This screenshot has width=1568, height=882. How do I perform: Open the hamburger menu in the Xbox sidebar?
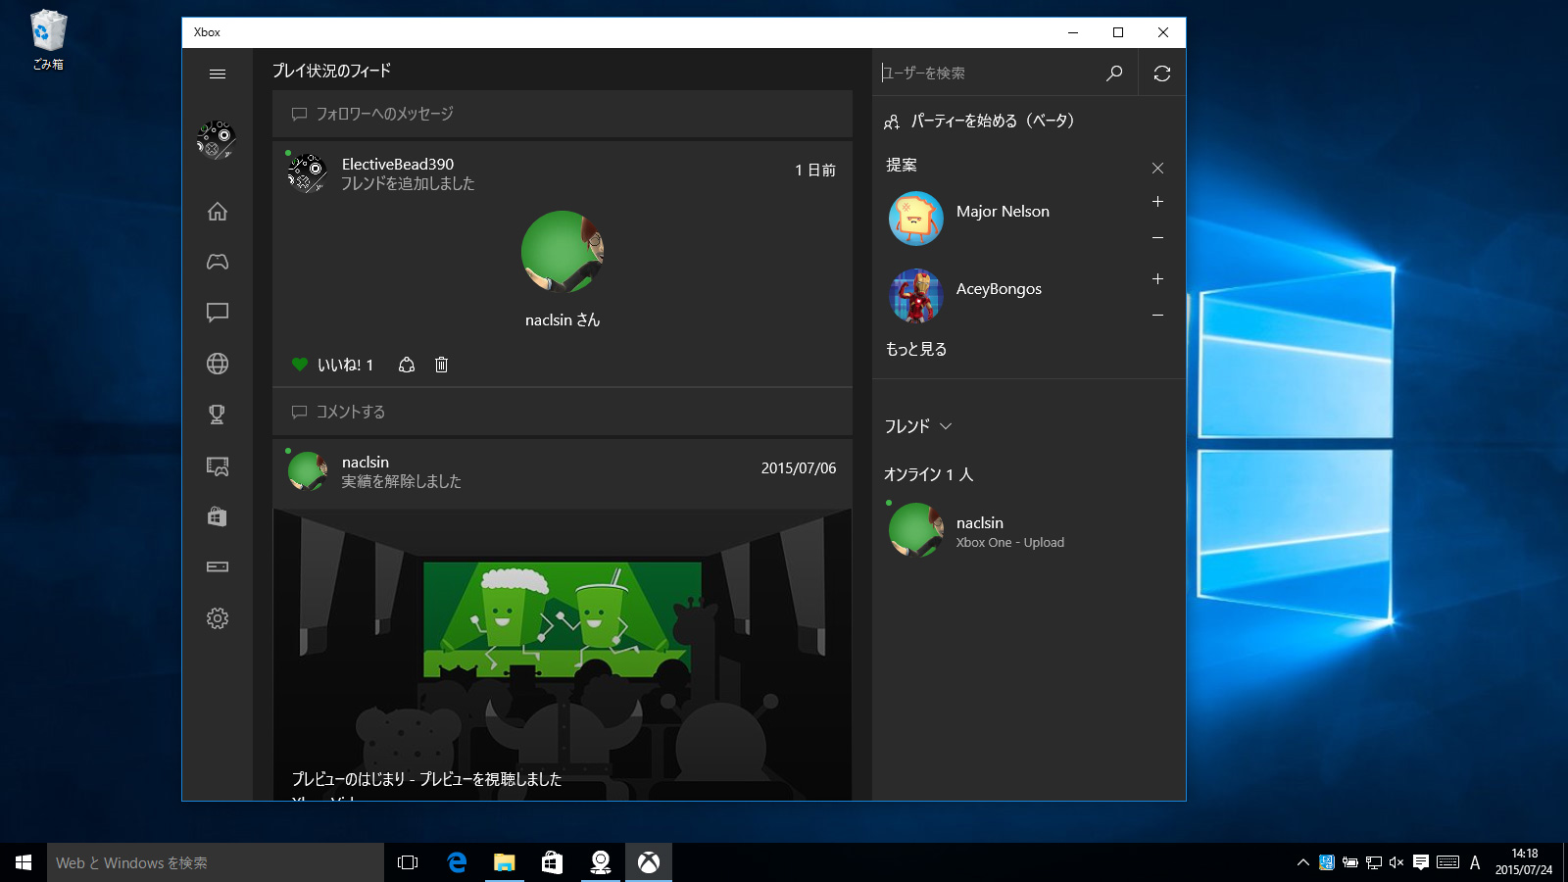click(218, 73)
